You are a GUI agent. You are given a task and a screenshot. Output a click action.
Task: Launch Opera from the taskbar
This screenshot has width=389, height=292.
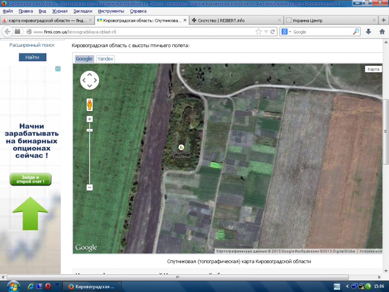pyautogui.click(x=48, y=286)
